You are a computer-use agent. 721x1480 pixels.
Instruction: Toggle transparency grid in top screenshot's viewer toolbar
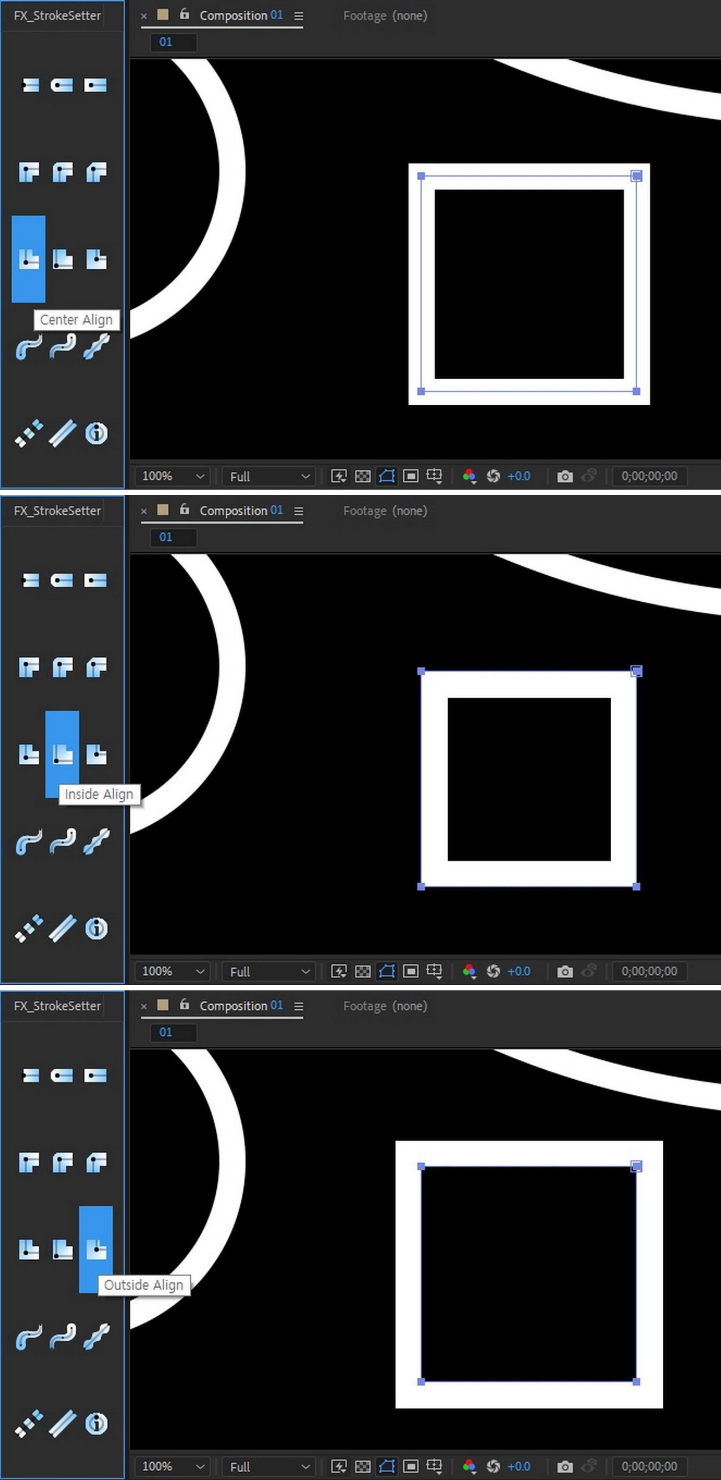tap(363, 476)
